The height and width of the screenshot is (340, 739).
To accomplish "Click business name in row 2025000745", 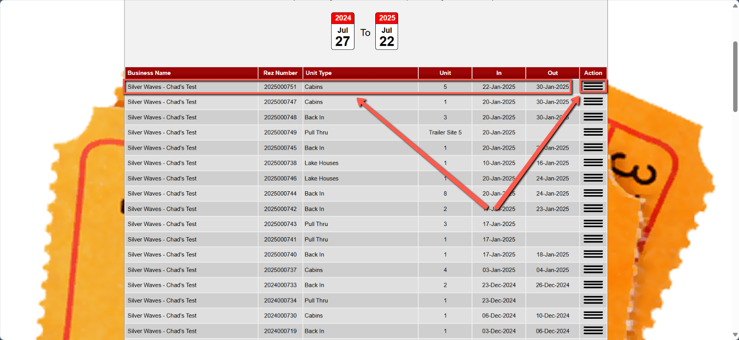I will 162,148.
